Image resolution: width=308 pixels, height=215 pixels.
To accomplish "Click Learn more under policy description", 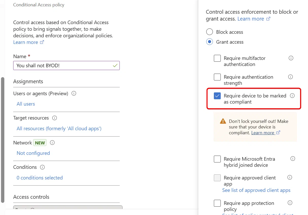I will pyautogui.click(x=29, y=42).
